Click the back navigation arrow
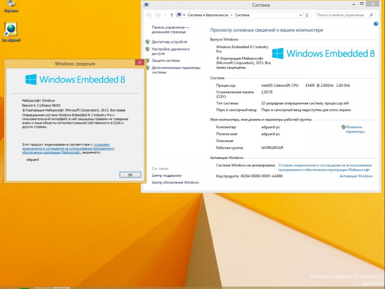The image size is (385, 289). click(150, 15)
